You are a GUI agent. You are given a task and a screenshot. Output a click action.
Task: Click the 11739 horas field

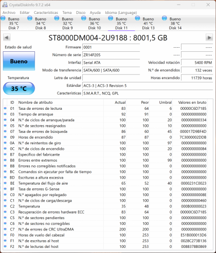pyautogui.click(x=197, y=78)
